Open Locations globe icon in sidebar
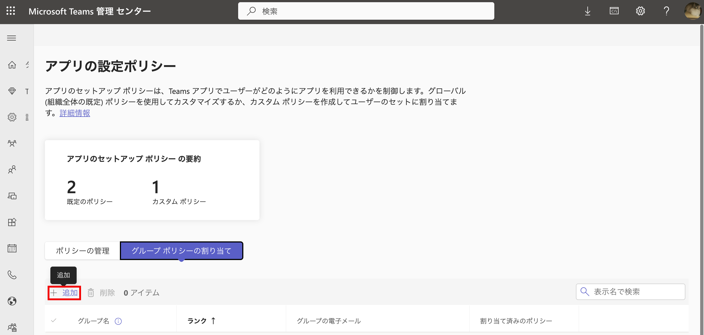Image resolution: width=704 pixels, height=335 pixels. click(12, 301)
